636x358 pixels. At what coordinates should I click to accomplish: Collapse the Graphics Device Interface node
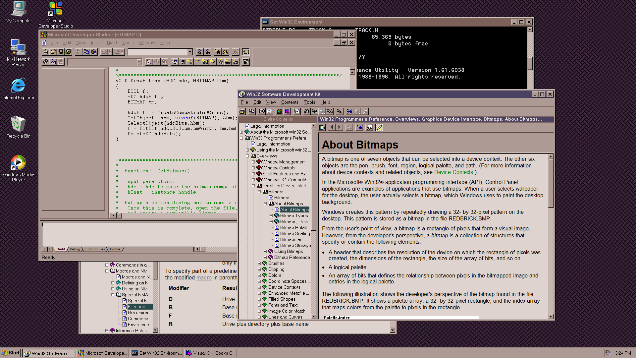[253, 186]
